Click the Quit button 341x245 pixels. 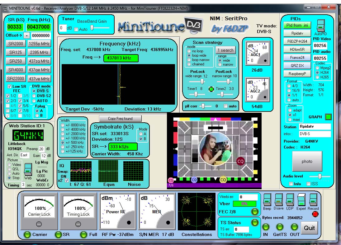(309, 228)
